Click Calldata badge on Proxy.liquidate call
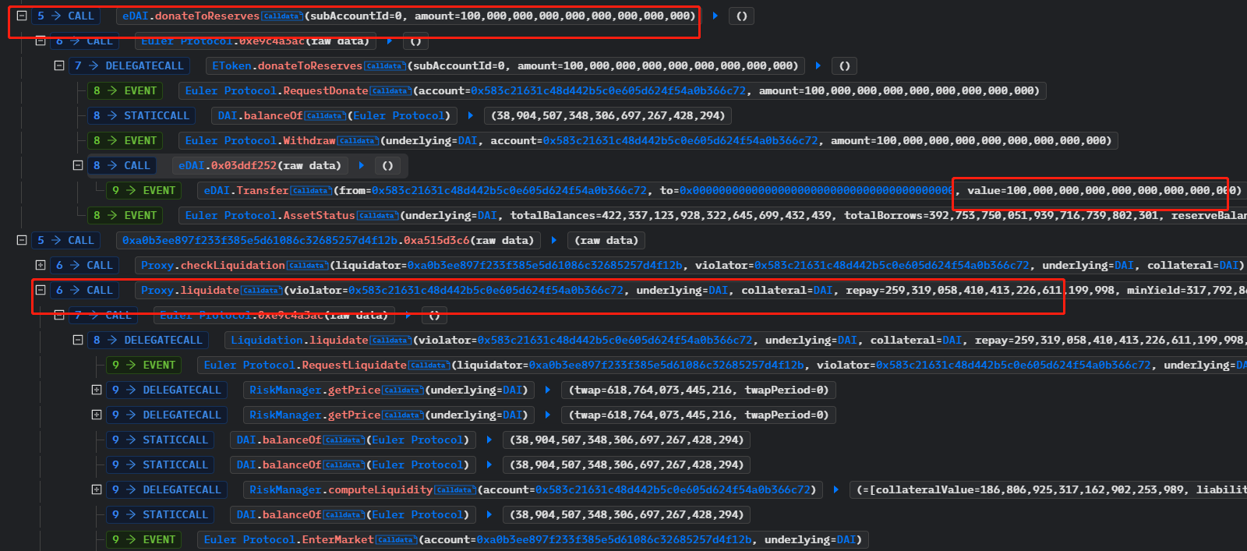Image resolution: width=1247 pixels, height=551 pixels. tap(261, 291)
